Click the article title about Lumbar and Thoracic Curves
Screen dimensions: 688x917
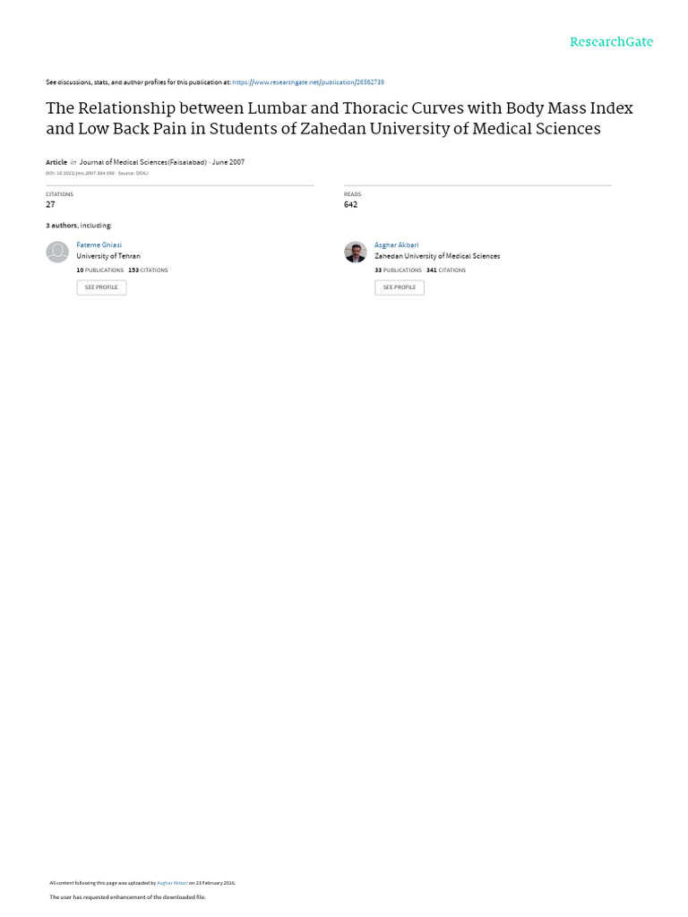[340, 118]
